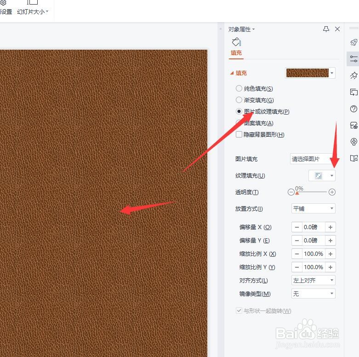Decrease Offset X value
The width and height of the screenshot is (359, 357).
coord(297,227)
